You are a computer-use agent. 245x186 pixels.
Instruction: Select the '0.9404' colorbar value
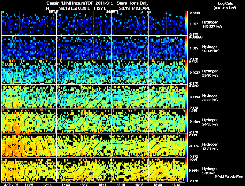pos(194,171)
